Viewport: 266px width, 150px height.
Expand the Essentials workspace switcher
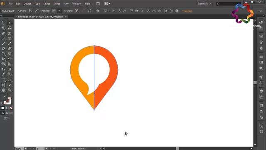(x=204, y=4)
